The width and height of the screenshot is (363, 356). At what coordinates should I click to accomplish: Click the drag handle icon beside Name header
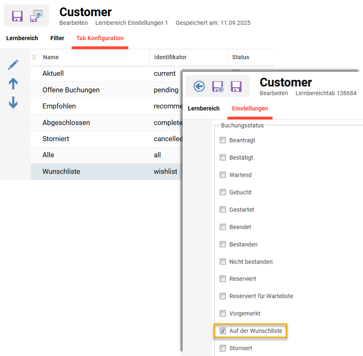point(34,57)
